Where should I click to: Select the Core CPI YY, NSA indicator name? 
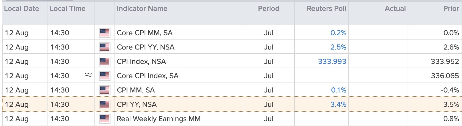(x=145, y=47)
